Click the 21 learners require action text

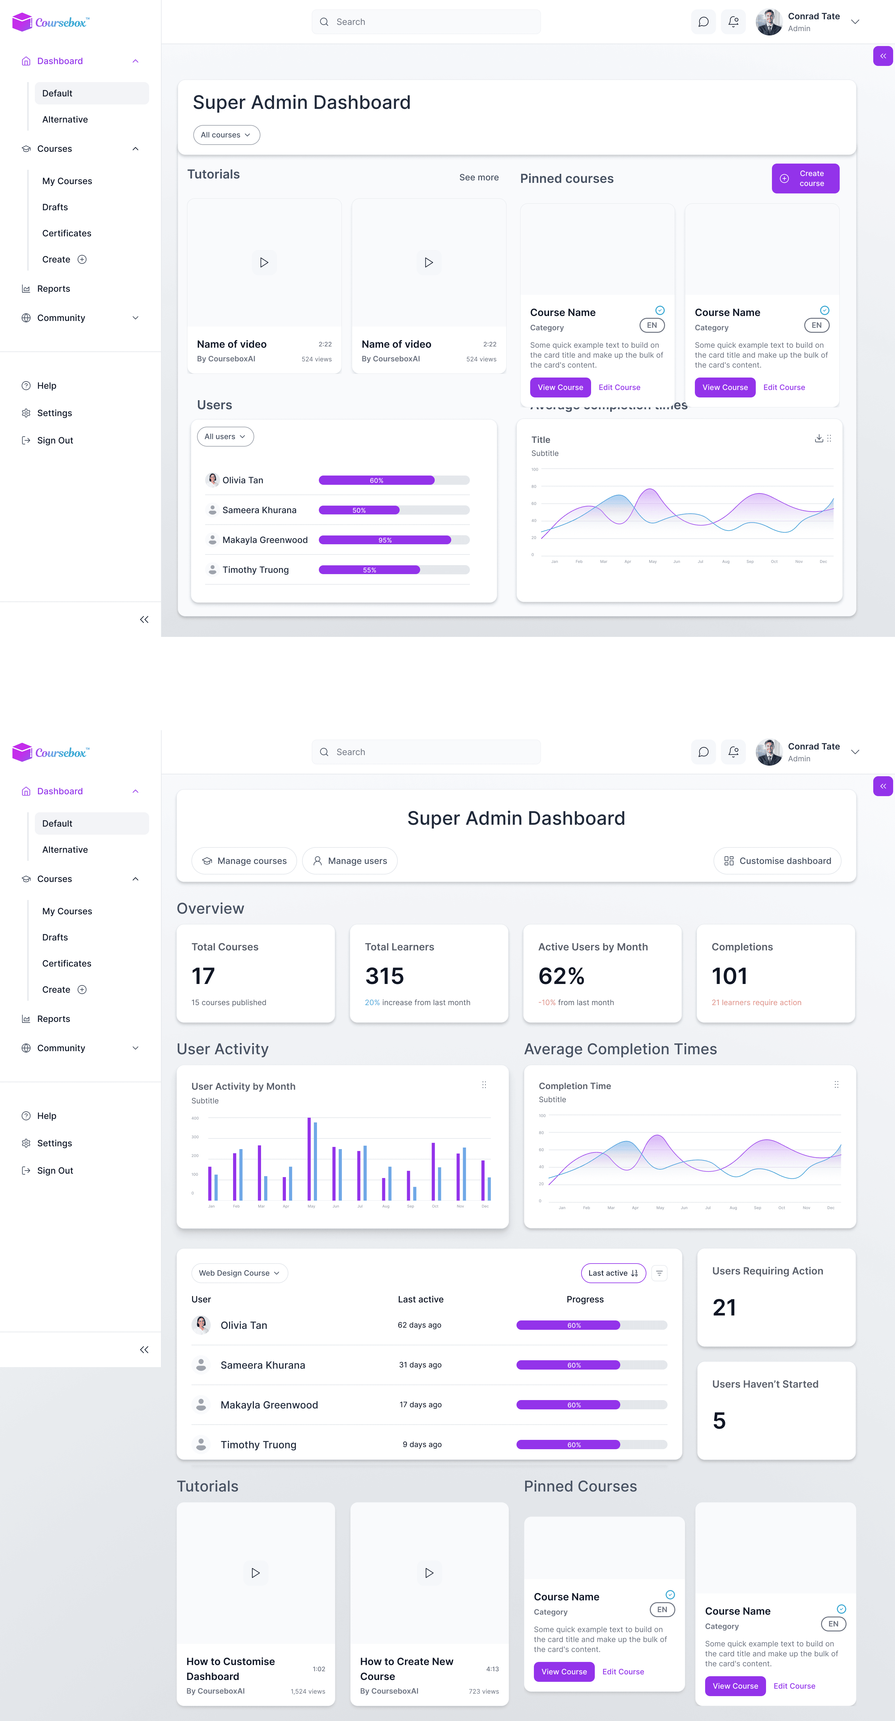coord(756,1002)
